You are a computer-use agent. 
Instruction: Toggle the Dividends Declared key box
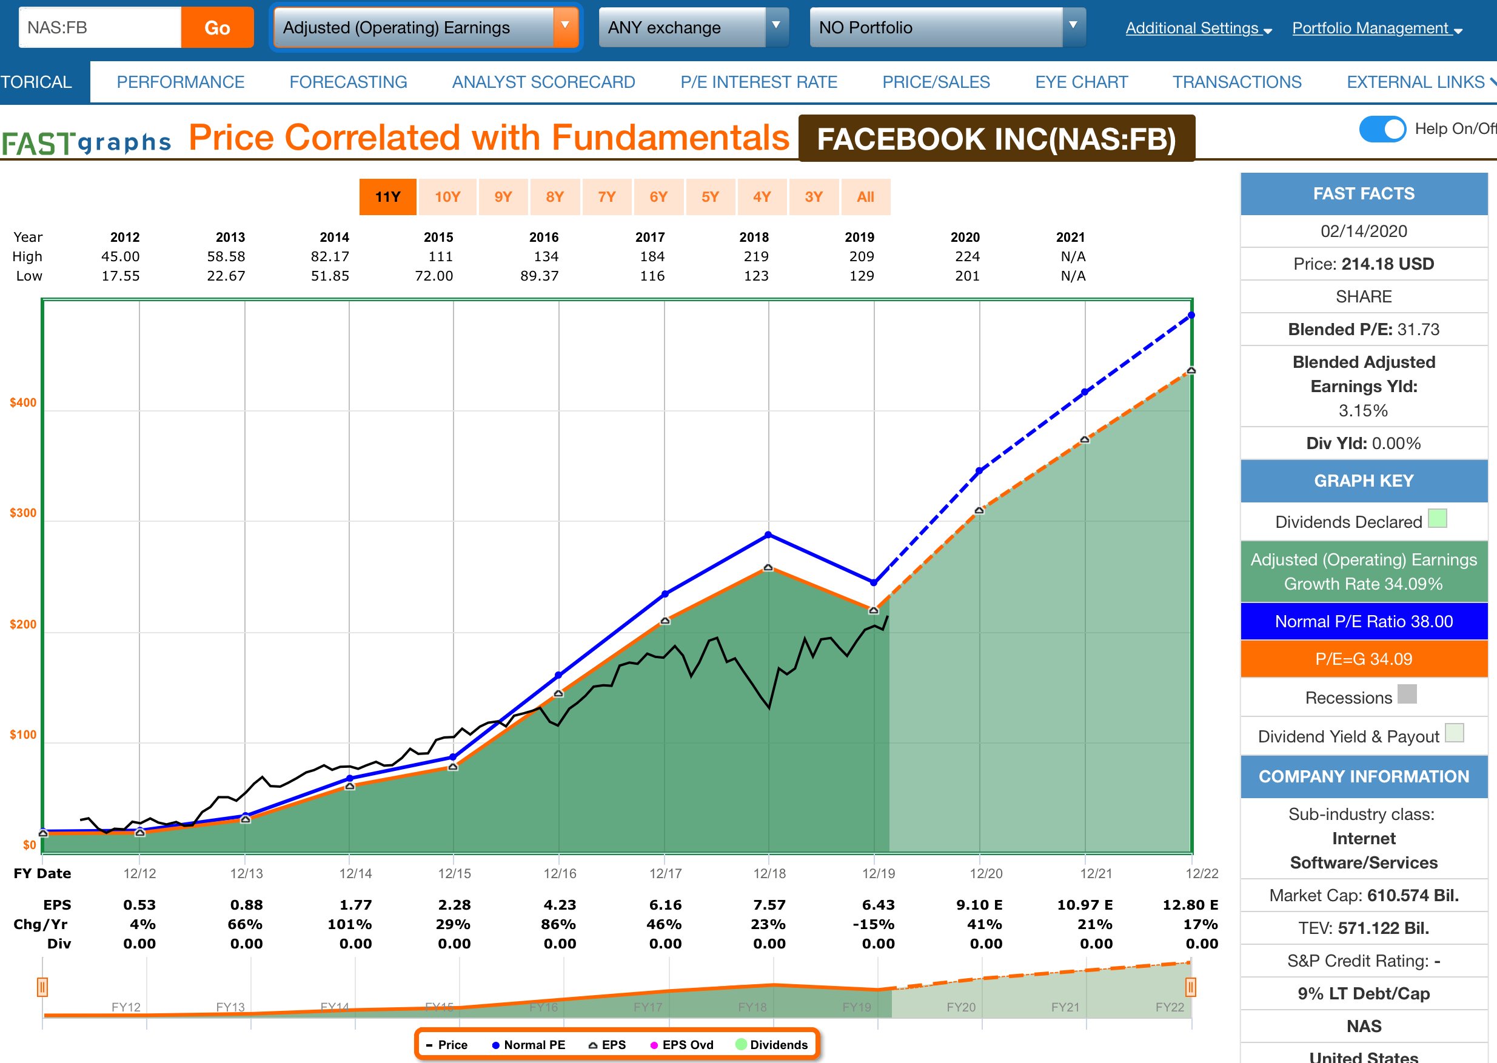click(x=1437, y=518)
